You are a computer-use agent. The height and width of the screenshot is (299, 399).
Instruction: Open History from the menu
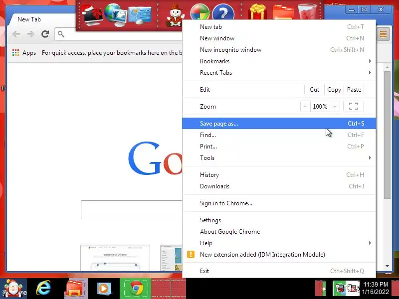[x=279, y=175]
